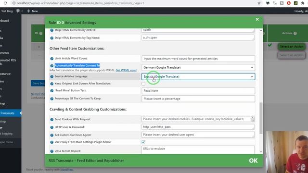The width and height of the screenshot is (308, 173).
Task: Open Test Blog in the admin bar
Action: [x=7, y=11]
